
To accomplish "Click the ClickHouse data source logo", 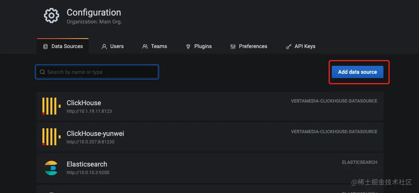I will 51,106.
